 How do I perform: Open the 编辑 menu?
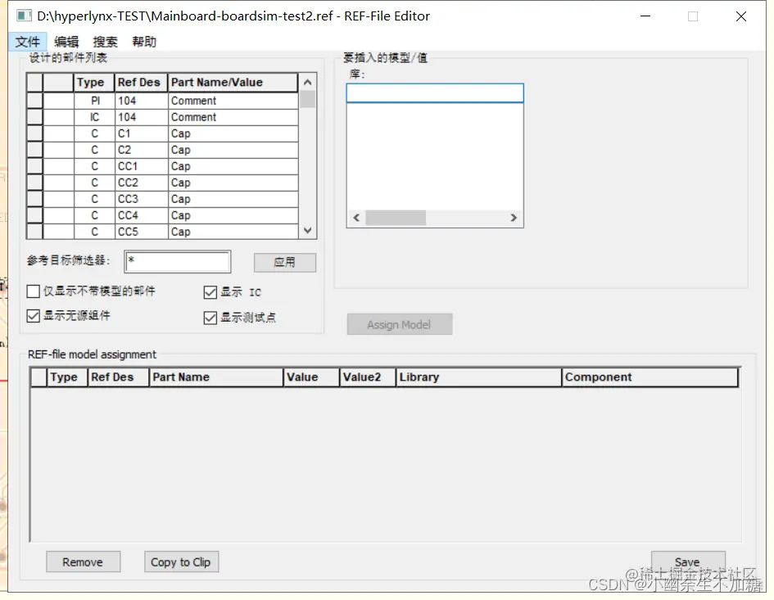66,41
